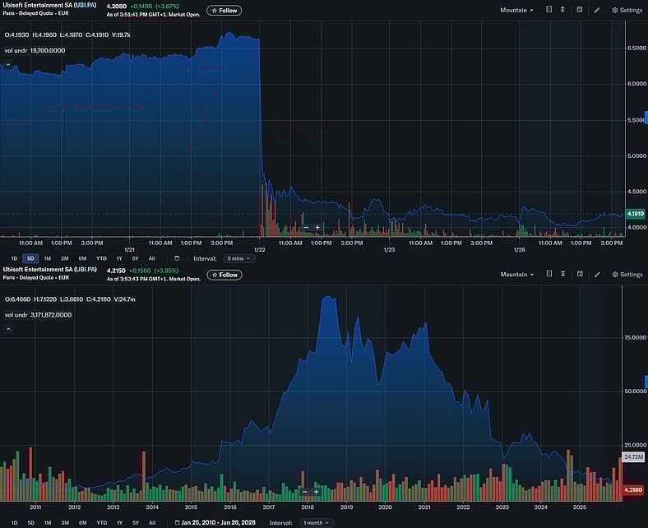Select YTD range on the 5 mins interval chart
Screen dimensions: 648x528
pyautogui.click(x=101, y=258)
